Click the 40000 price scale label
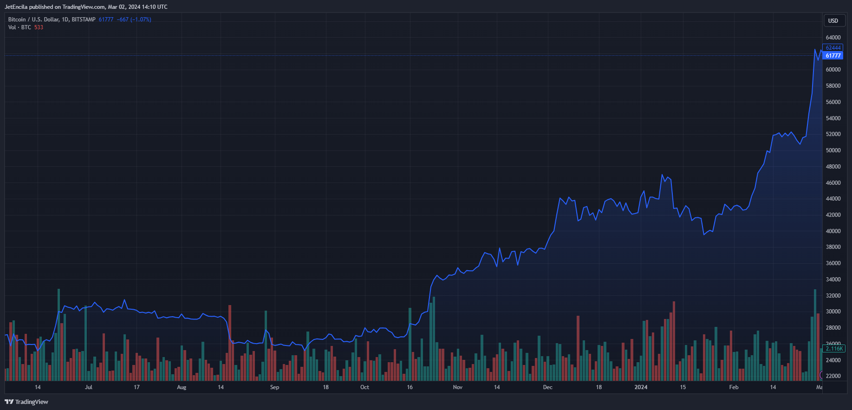The width and height of the screenshot is (852, 410). coord(833,231)
